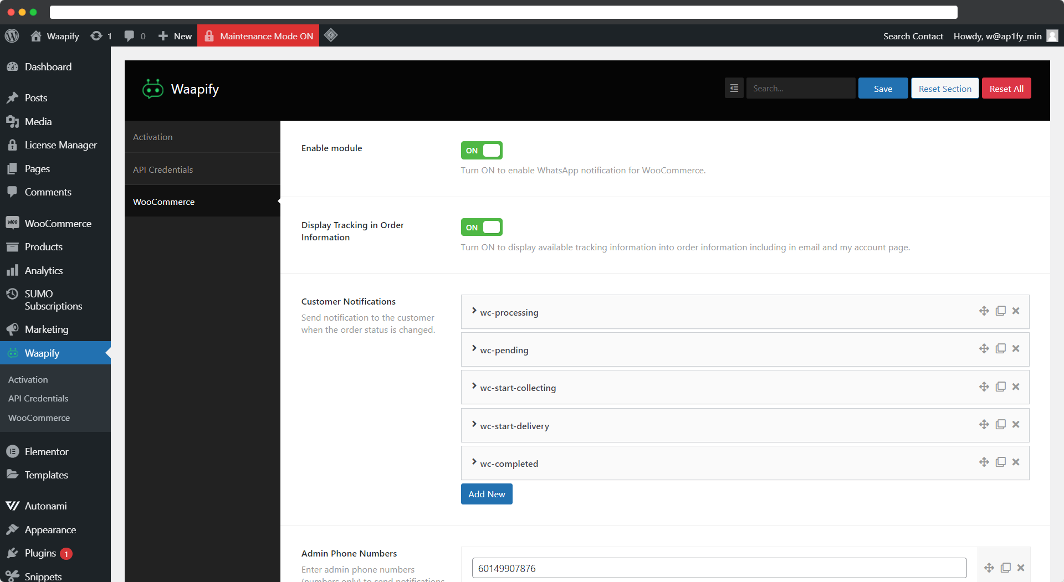Click Search Contact in the admin bar
This screenshot has height=582, width=1064.
point(913,36)
